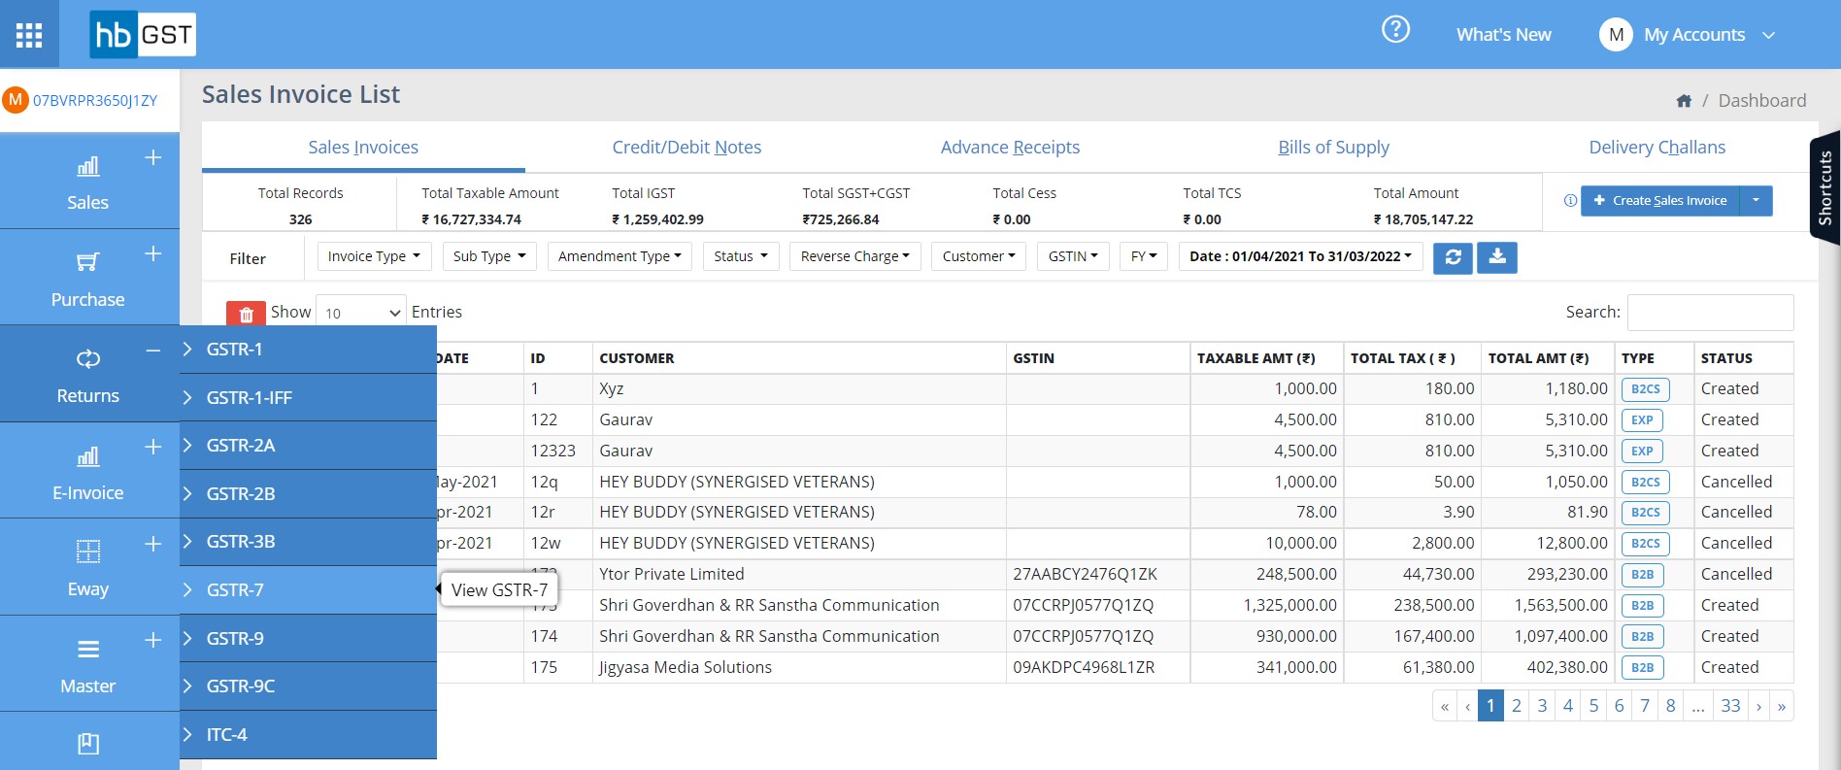Open the GSTIN filter dropdown

point(1073,256)
